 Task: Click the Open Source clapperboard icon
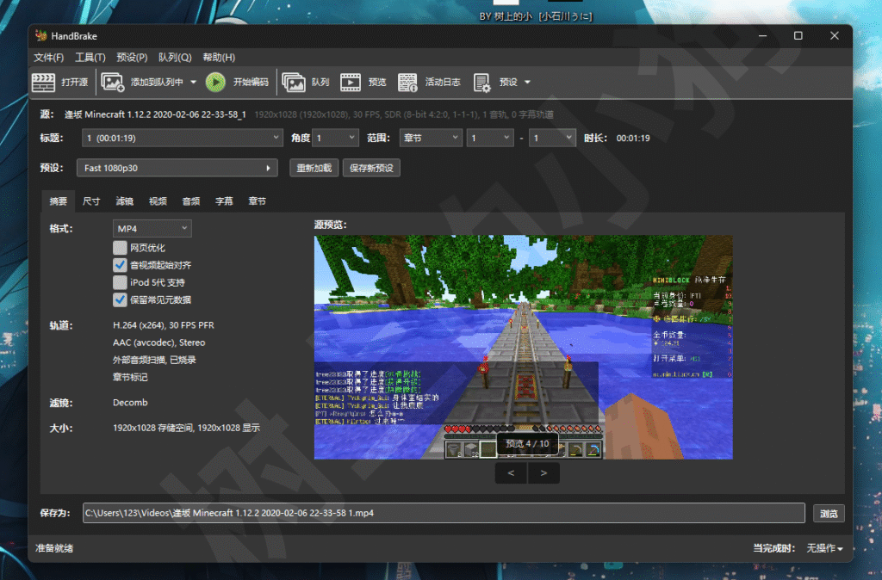coord(43,82)
